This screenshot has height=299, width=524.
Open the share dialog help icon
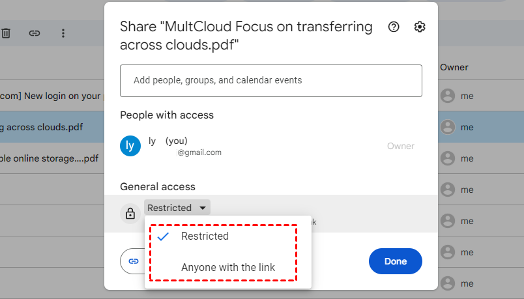394,27
